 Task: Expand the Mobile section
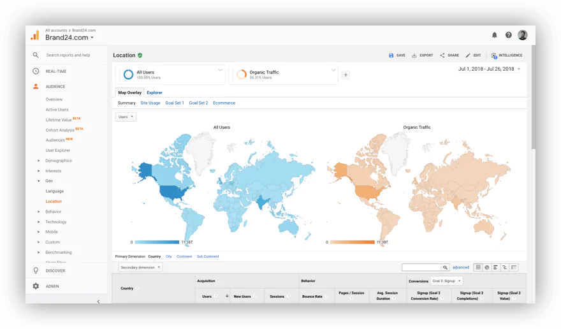39,231
